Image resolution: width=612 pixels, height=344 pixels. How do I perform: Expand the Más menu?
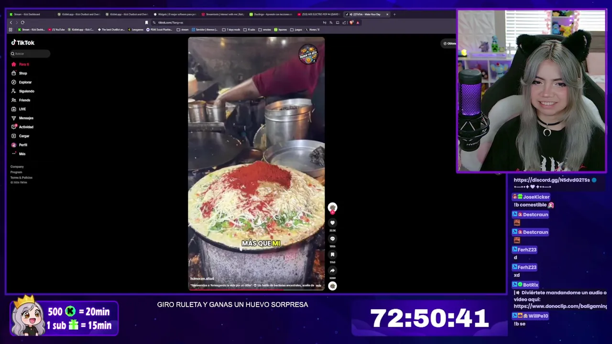pyautogui.click(x=19, y=154)
